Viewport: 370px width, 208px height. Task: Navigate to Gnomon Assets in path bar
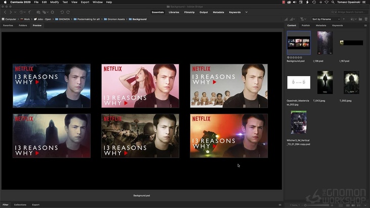pos(117,19)
